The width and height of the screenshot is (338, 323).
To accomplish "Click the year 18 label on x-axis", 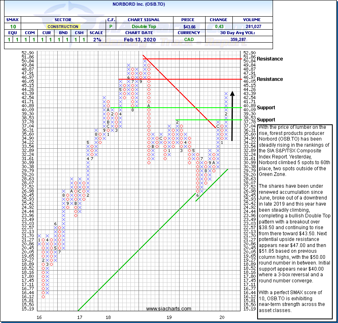I will (x=108, y=317).
